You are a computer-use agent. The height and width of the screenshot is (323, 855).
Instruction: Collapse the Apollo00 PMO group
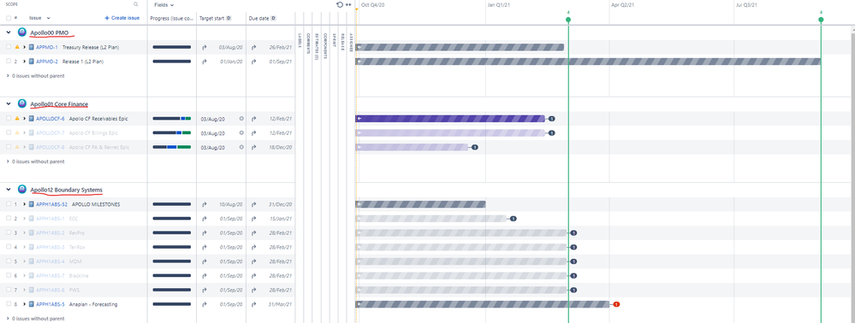pyautogui.click(x=9, y=32)
